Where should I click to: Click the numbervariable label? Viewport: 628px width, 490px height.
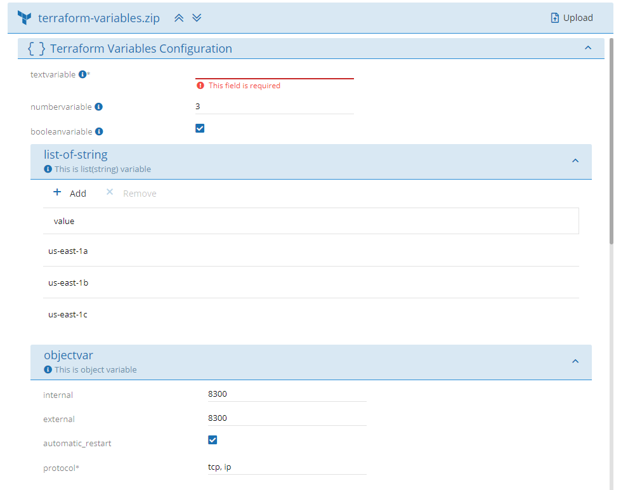(62, 107)
